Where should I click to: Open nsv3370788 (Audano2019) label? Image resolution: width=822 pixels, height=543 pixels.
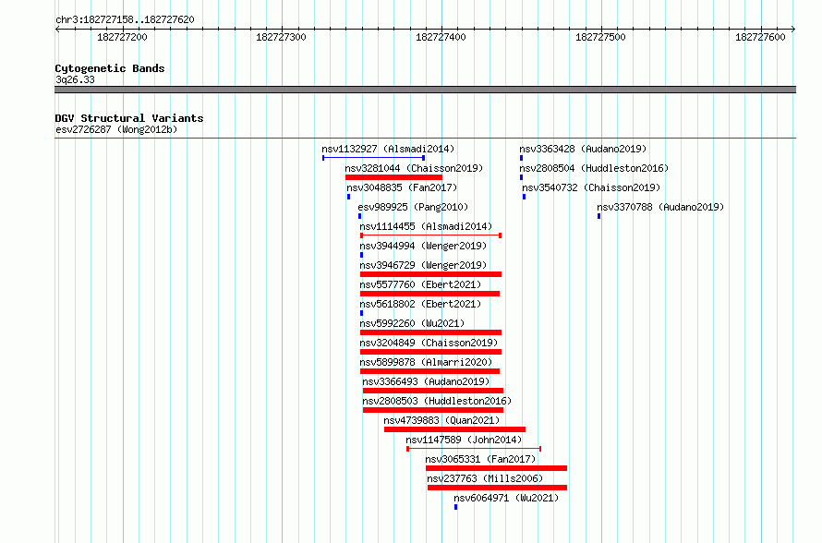(660, 207)
